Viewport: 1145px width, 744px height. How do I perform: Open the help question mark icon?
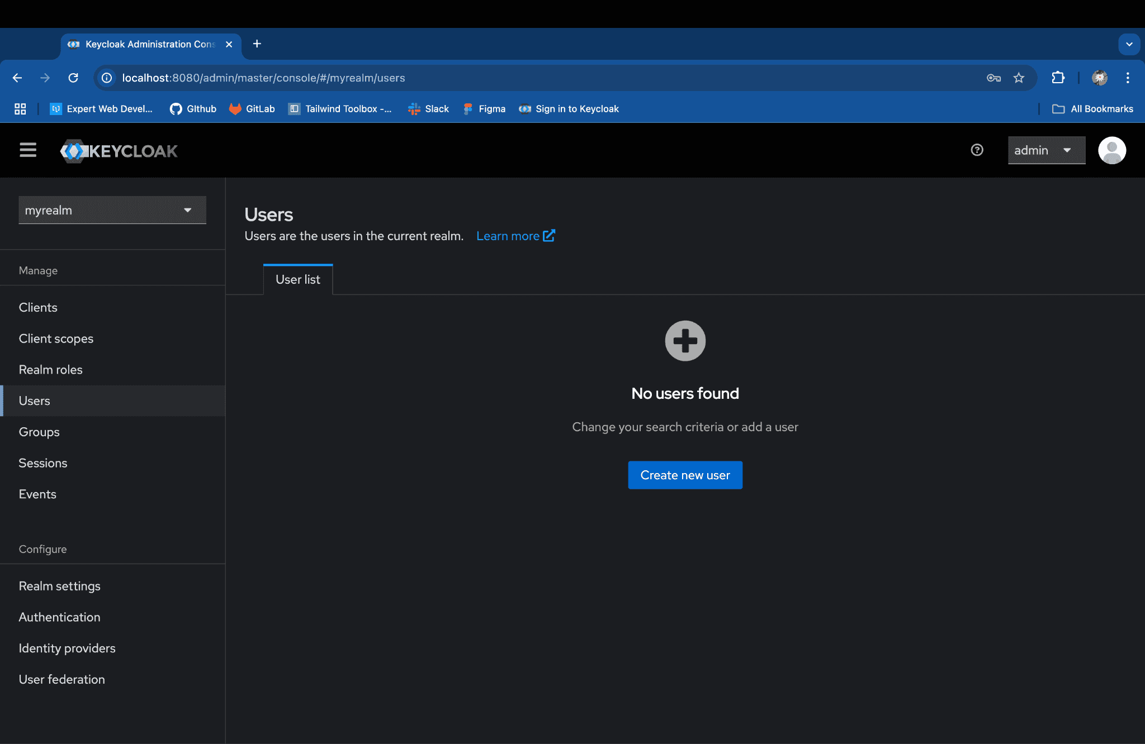pos(977,150)
